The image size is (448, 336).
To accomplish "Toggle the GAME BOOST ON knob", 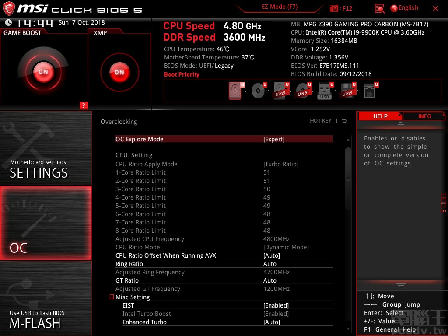I will [43, 72].
